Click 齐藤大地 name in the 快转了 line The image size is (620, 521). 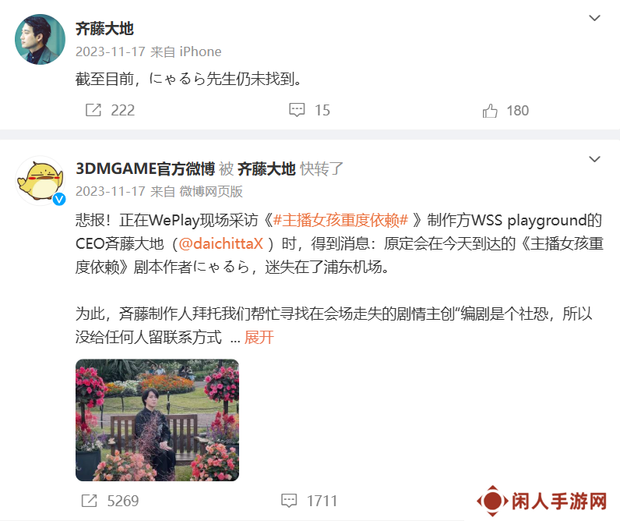click(266, 169)
